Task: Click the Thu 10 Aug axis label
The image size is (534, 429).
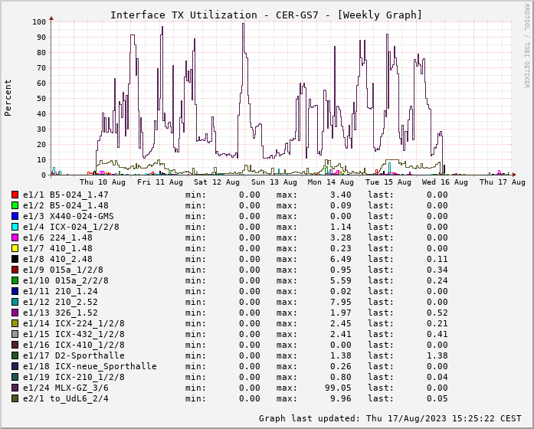Action: coord(103,182)
